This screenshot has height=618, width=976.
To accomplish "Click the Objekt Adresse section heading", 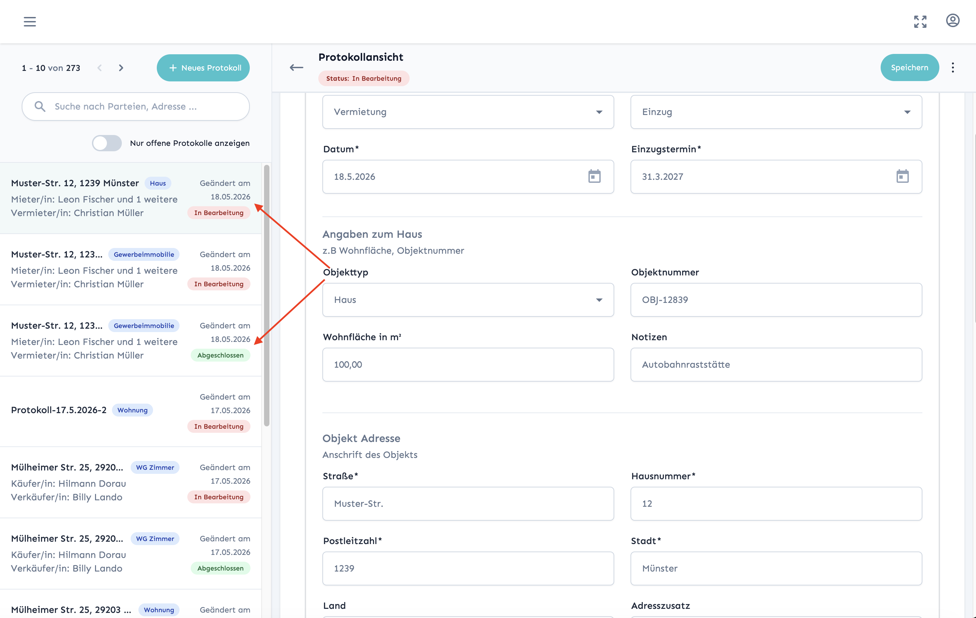I will tap(361, 438).
